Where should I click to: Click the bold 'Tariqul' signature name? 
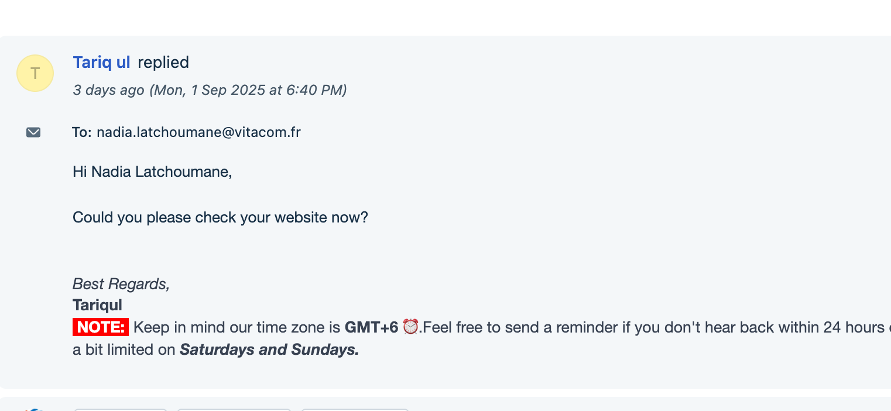(x=97, y=305)
